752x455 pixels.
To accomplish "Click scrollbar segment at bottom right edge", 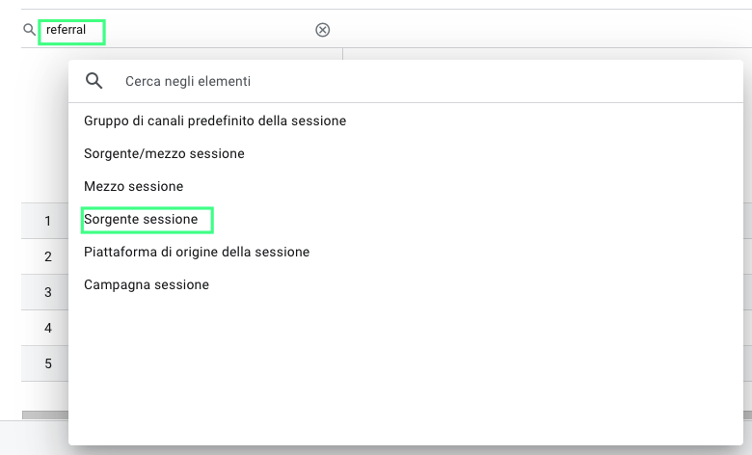I will click(x=748, y=415).
